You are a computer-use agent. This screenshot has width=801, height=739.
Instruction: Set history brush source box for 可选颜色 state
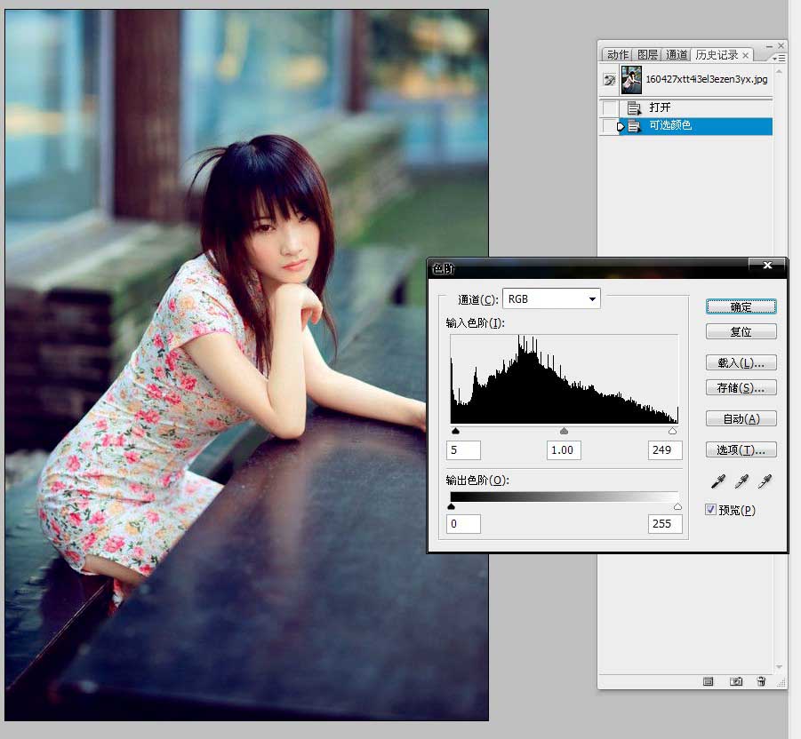point(610,125)
